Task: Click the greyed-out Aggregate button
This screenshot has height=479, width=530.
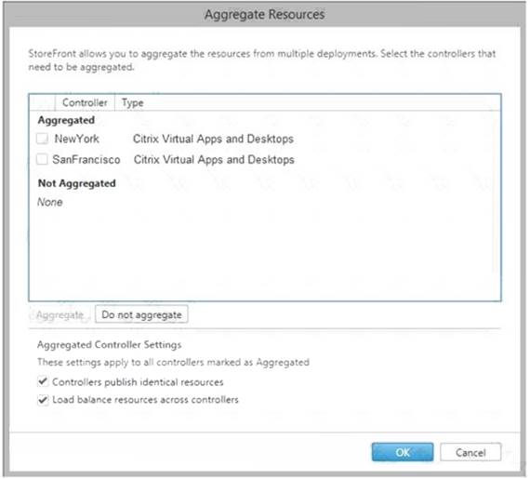Action: click(60, 315)
